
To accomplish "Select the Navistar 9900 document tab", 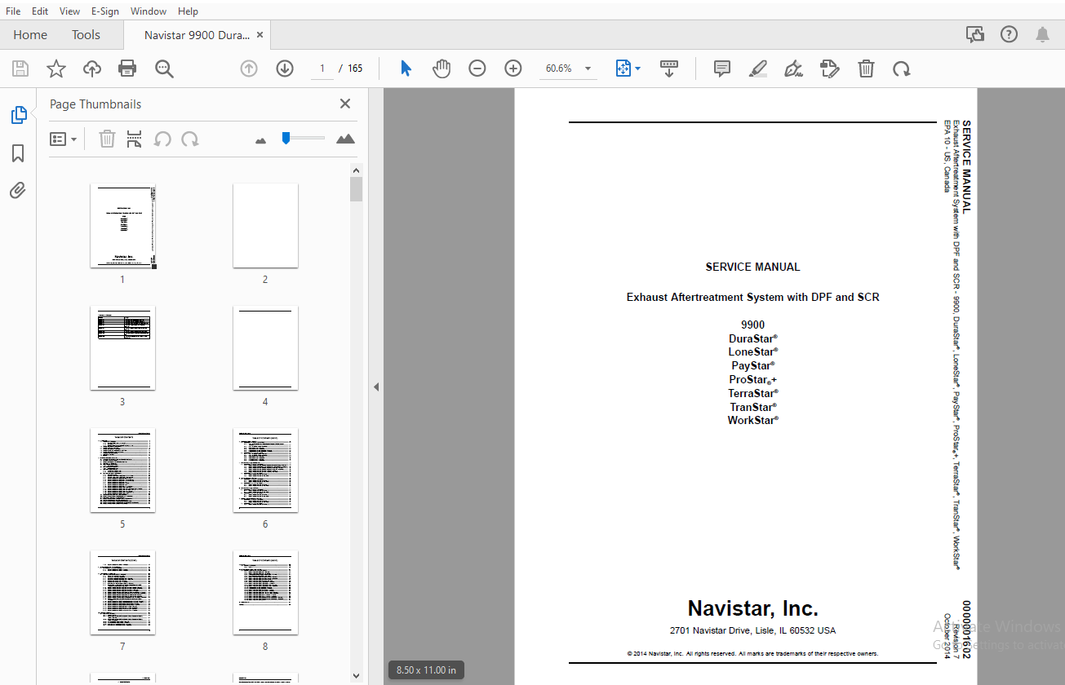I will pyautogui.click(x=197, y=35).
